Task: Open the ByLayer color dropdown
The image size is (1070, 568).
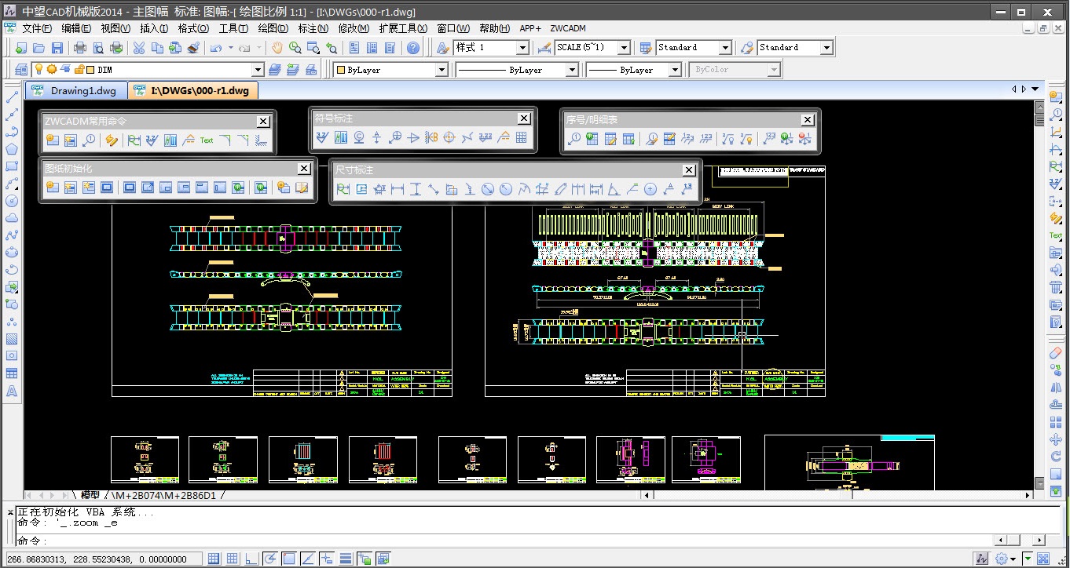Action: pyautogui.click(x=441, y=70)
